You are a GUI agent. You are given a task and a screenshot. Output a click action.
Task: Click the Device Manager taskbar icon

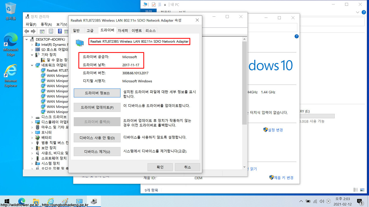click(x=94, y=201)
